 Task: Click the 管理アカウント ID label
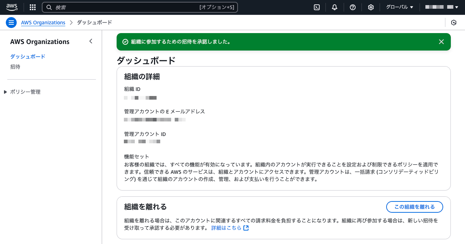[x=145, y=134]
